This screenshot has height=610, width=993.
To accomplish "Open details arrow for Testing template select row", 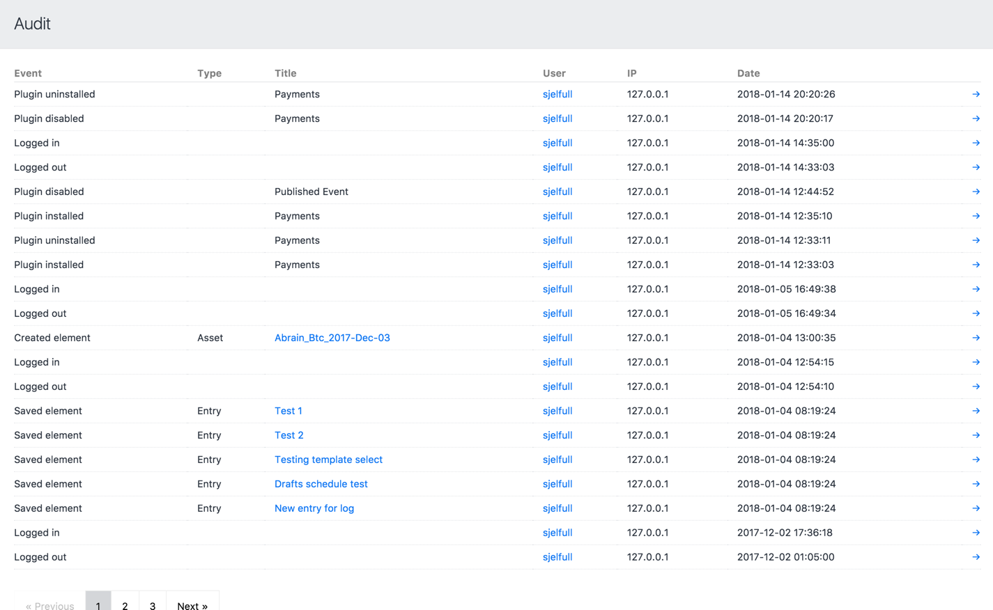I will tap(976, 460).
